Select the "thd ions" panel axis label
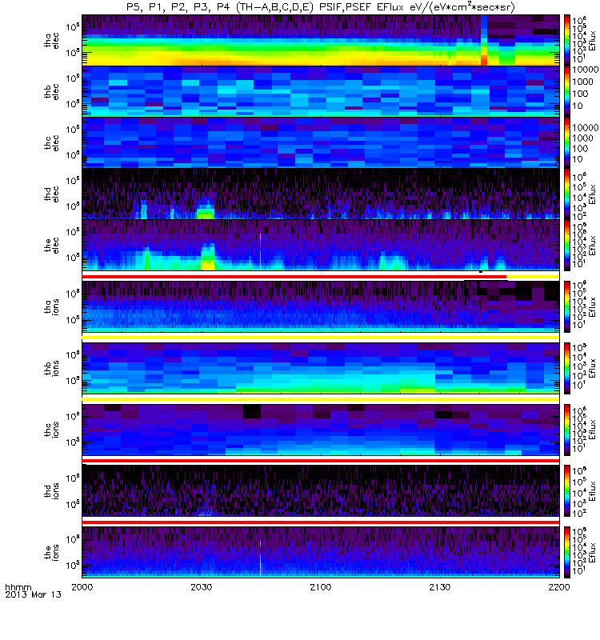Viewport: 600px width, 640px height. (51, 491)
